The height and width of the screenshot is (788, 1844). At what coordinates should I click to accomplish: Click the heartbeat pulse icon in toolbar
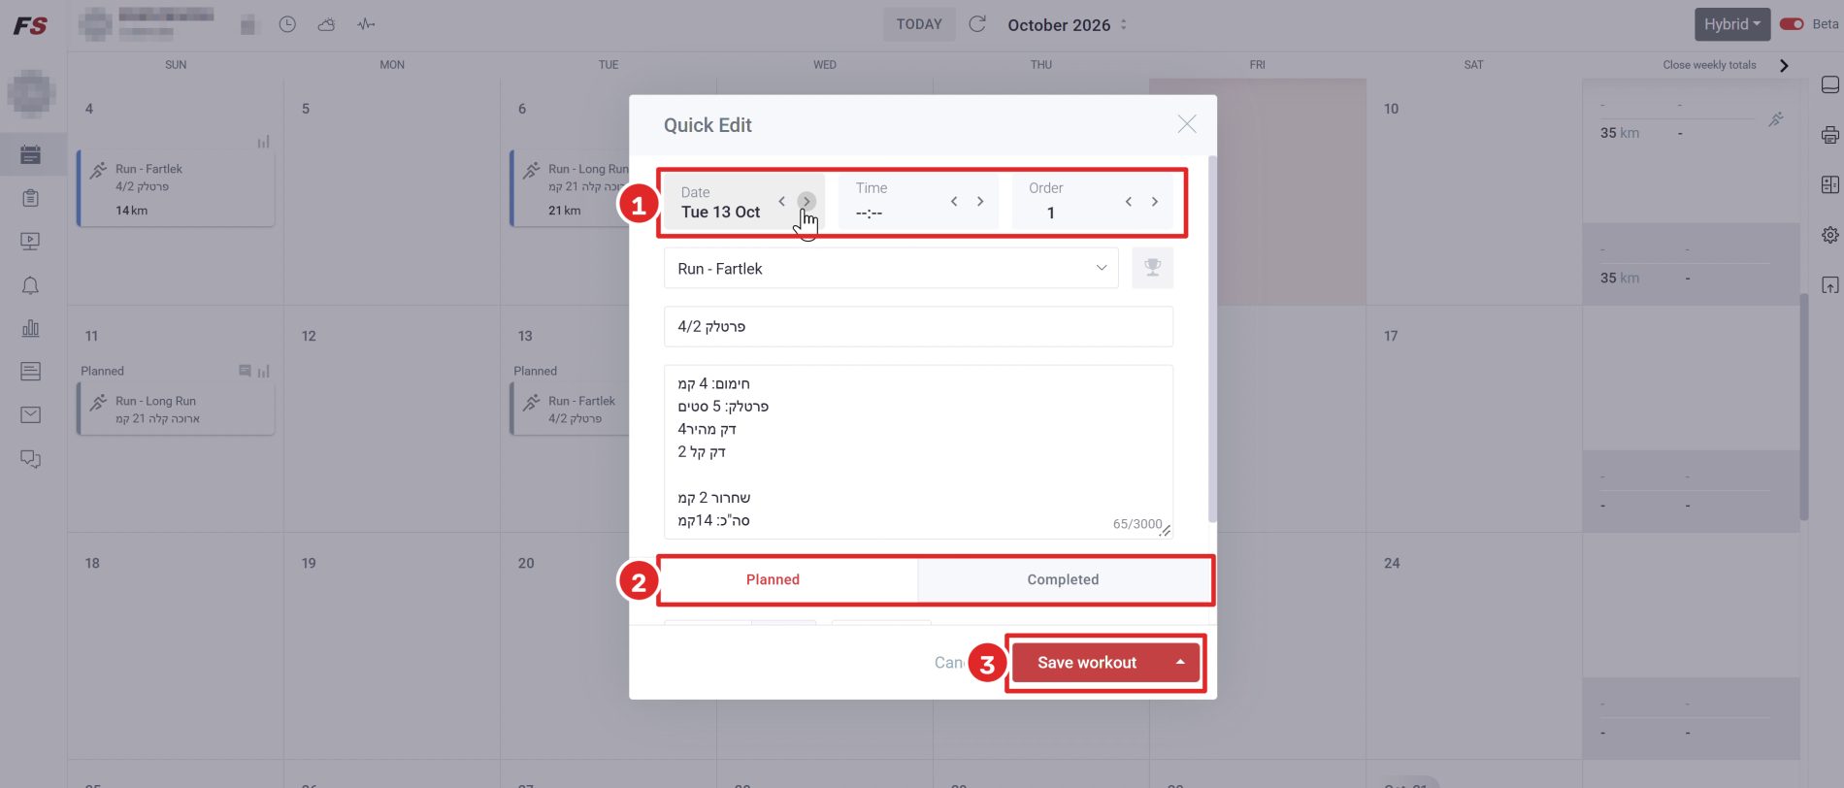pos(366,24)
